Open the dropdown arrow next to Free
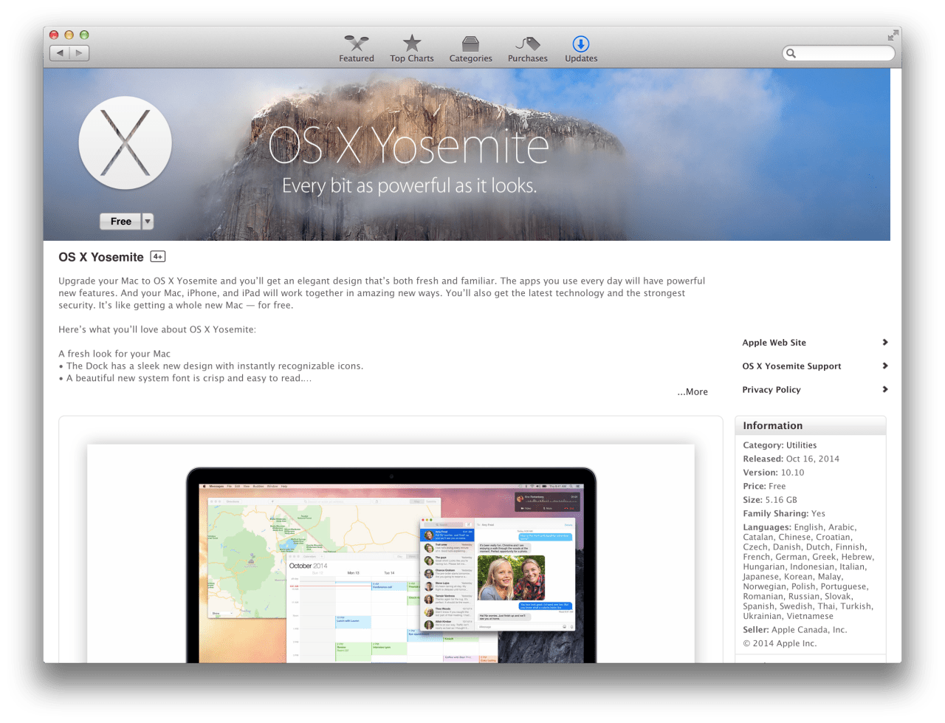The image size is (945, 723). click(147, 221)
